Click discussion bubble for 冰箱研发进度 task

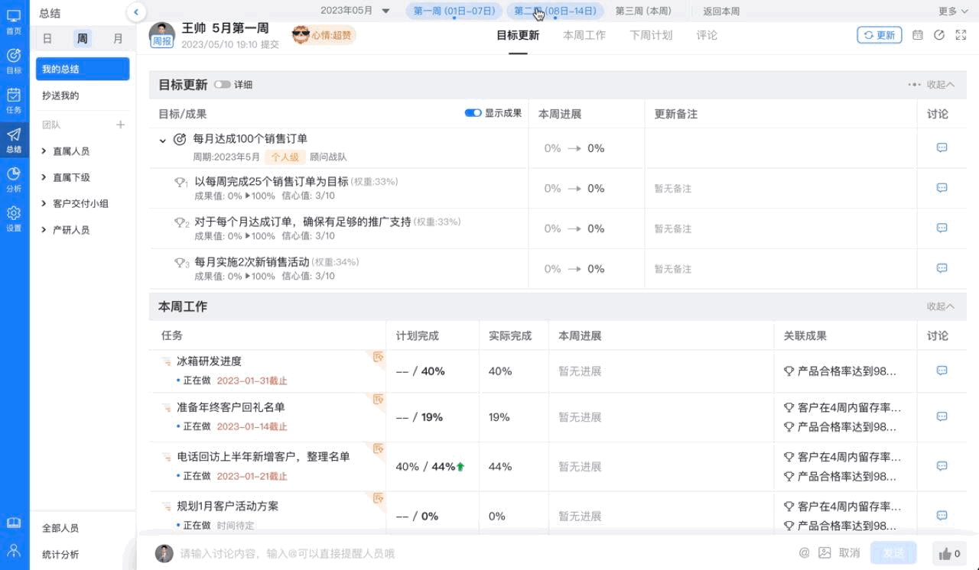[x=942, y=371]
